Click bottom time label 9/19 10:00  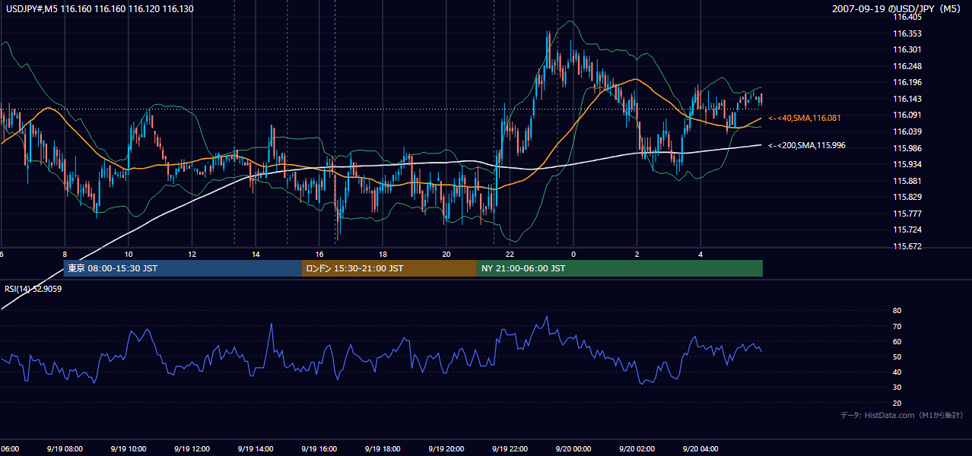coord(129,449)
